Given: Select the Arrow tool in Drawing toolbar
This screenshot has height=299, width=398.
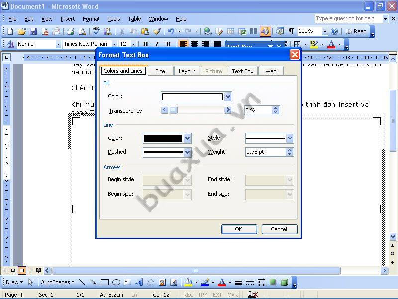Looking at the screenshot, I should pyautogui.click(x=93, y=282).
